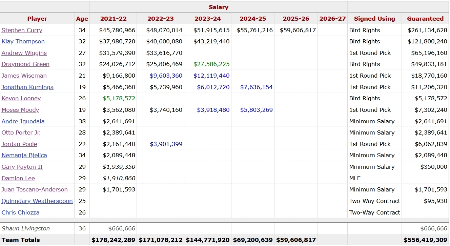Open James Wiseman's page
450x246 pixels.
coord(24,76)
